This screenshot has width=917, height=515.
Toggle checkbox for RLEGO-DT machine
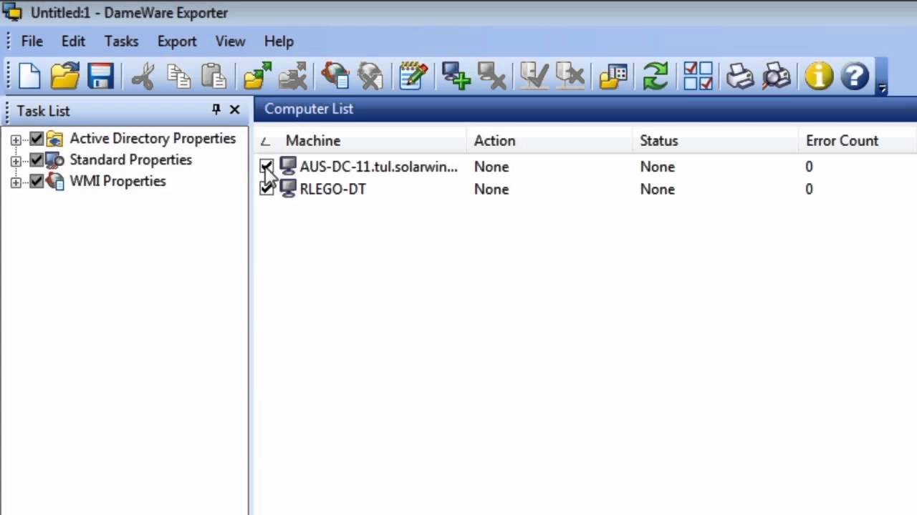click(267, 189)
